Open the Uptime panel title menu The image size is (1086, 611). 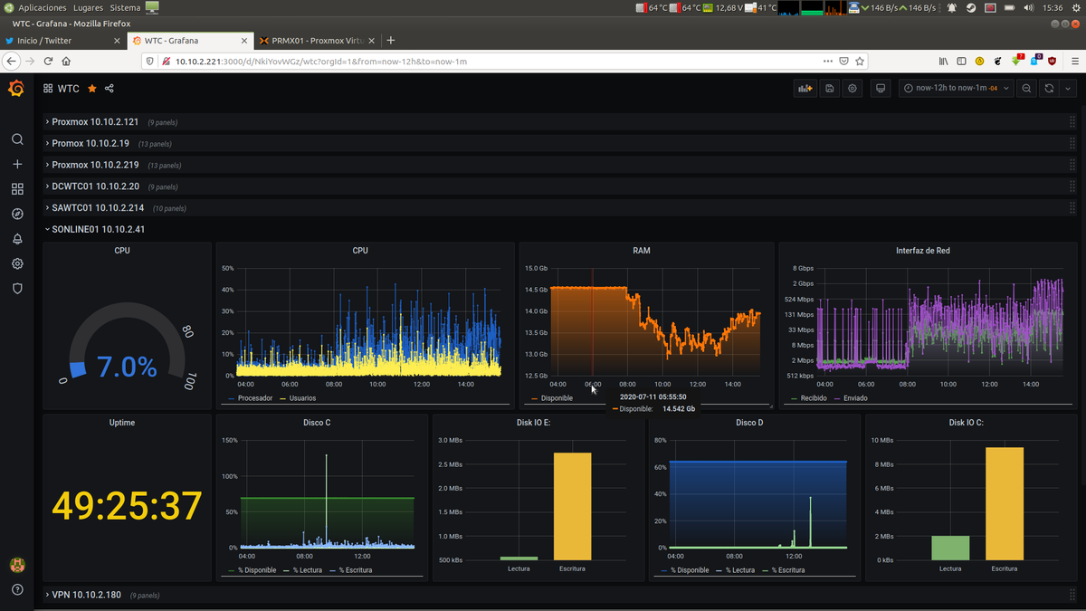tap(122, 423)
